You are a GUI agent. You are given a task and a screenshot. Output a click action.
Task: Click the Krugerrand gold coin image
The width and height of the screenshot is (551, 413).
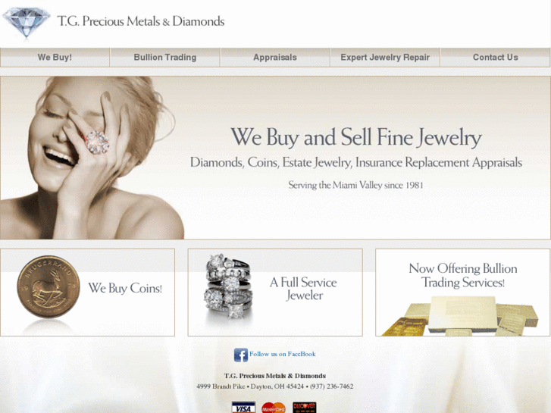(49, 286)
